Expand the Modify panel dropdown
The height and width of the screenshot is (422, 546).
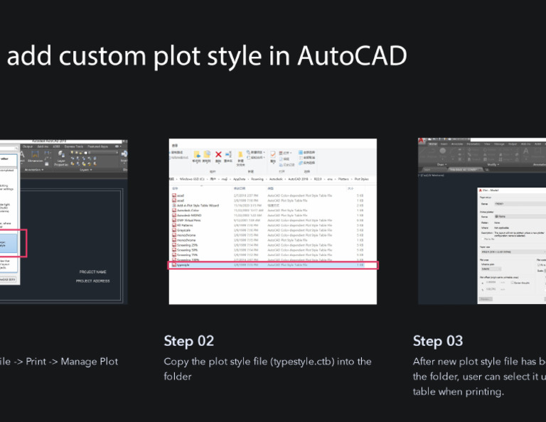[x=493, y=165]
